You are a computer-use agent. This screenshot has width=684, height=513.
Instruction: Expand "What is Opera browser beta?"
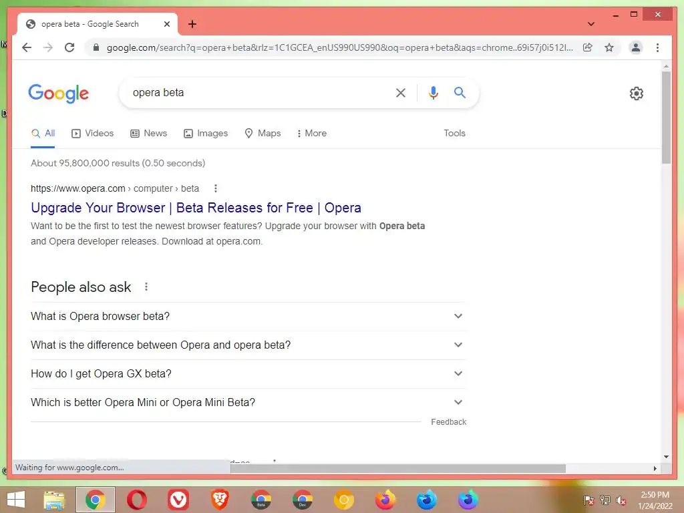247,316
